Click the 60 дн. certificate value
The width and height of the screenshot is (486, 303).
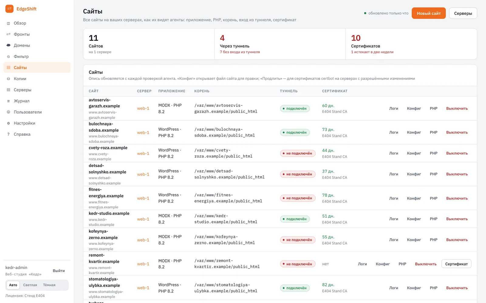coord(328,106)
